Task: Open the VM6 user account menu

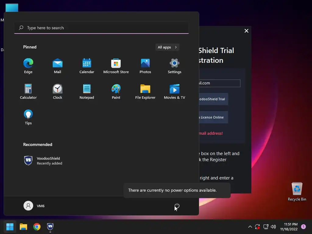Action: 34,206
